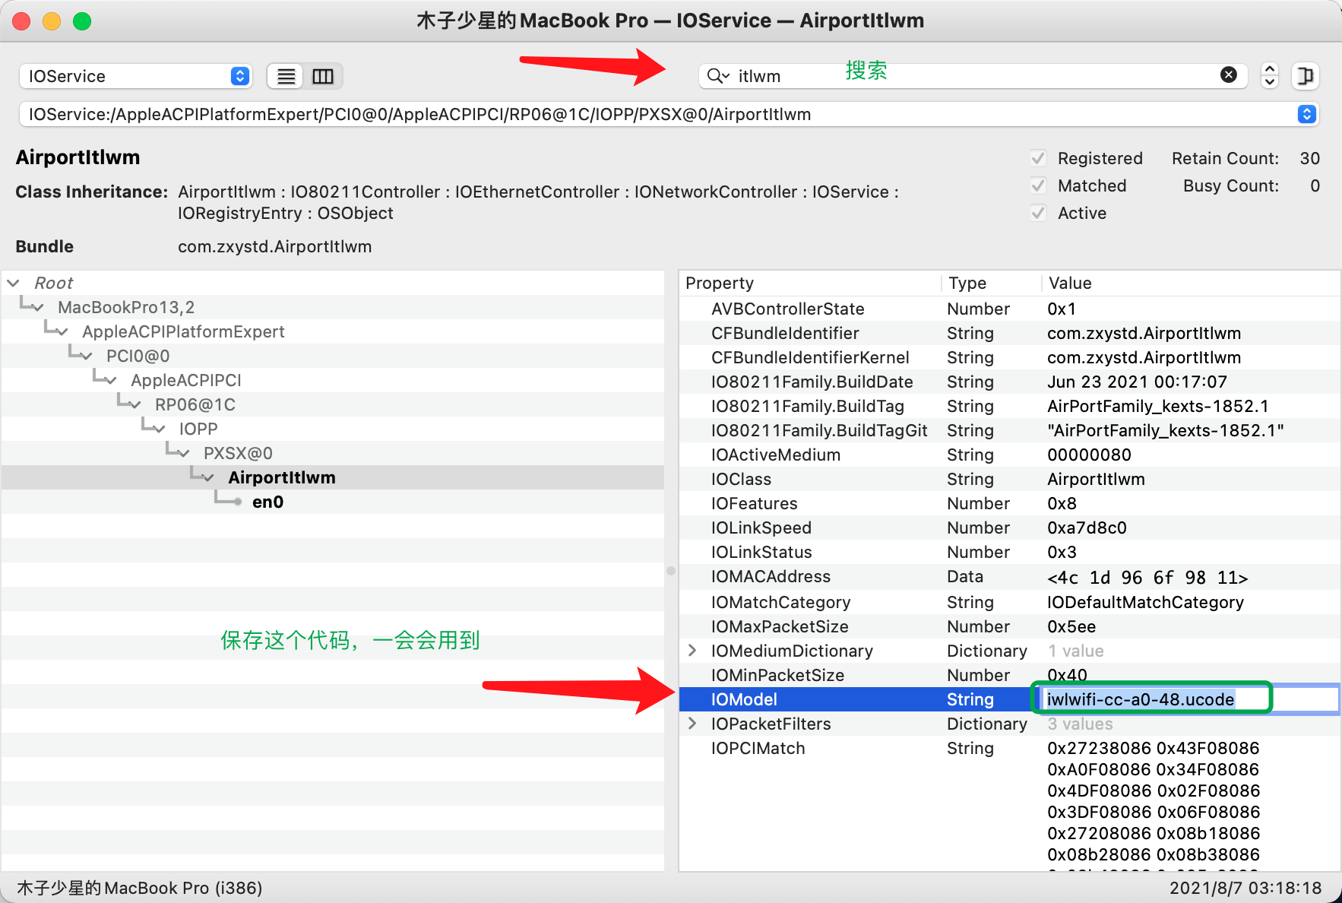
Task: Collapse the AirportItlwm tree node
Action: 207,477
